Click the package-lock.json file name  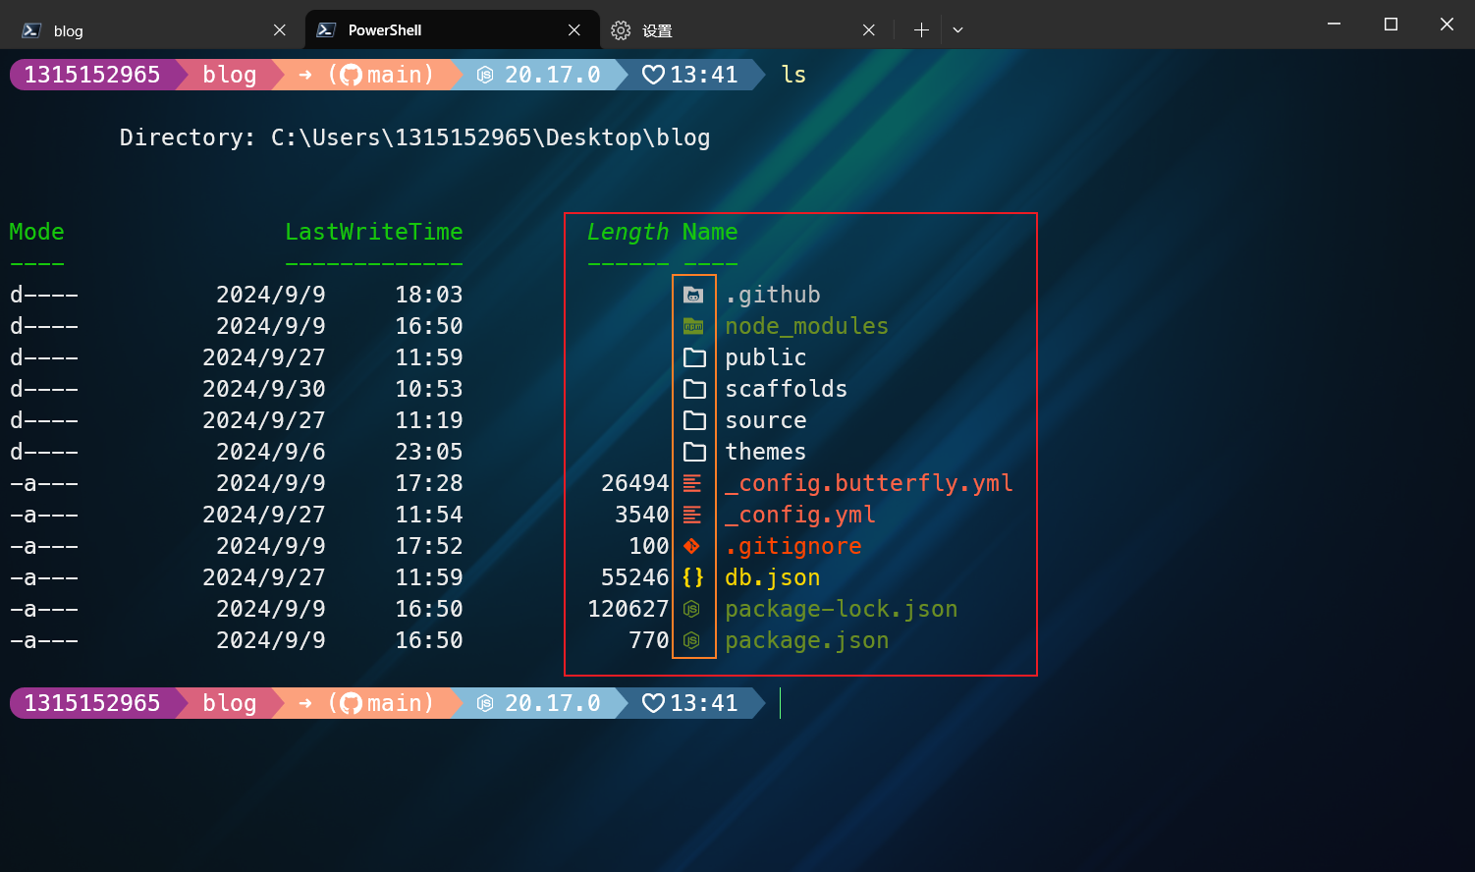[841, 609]
